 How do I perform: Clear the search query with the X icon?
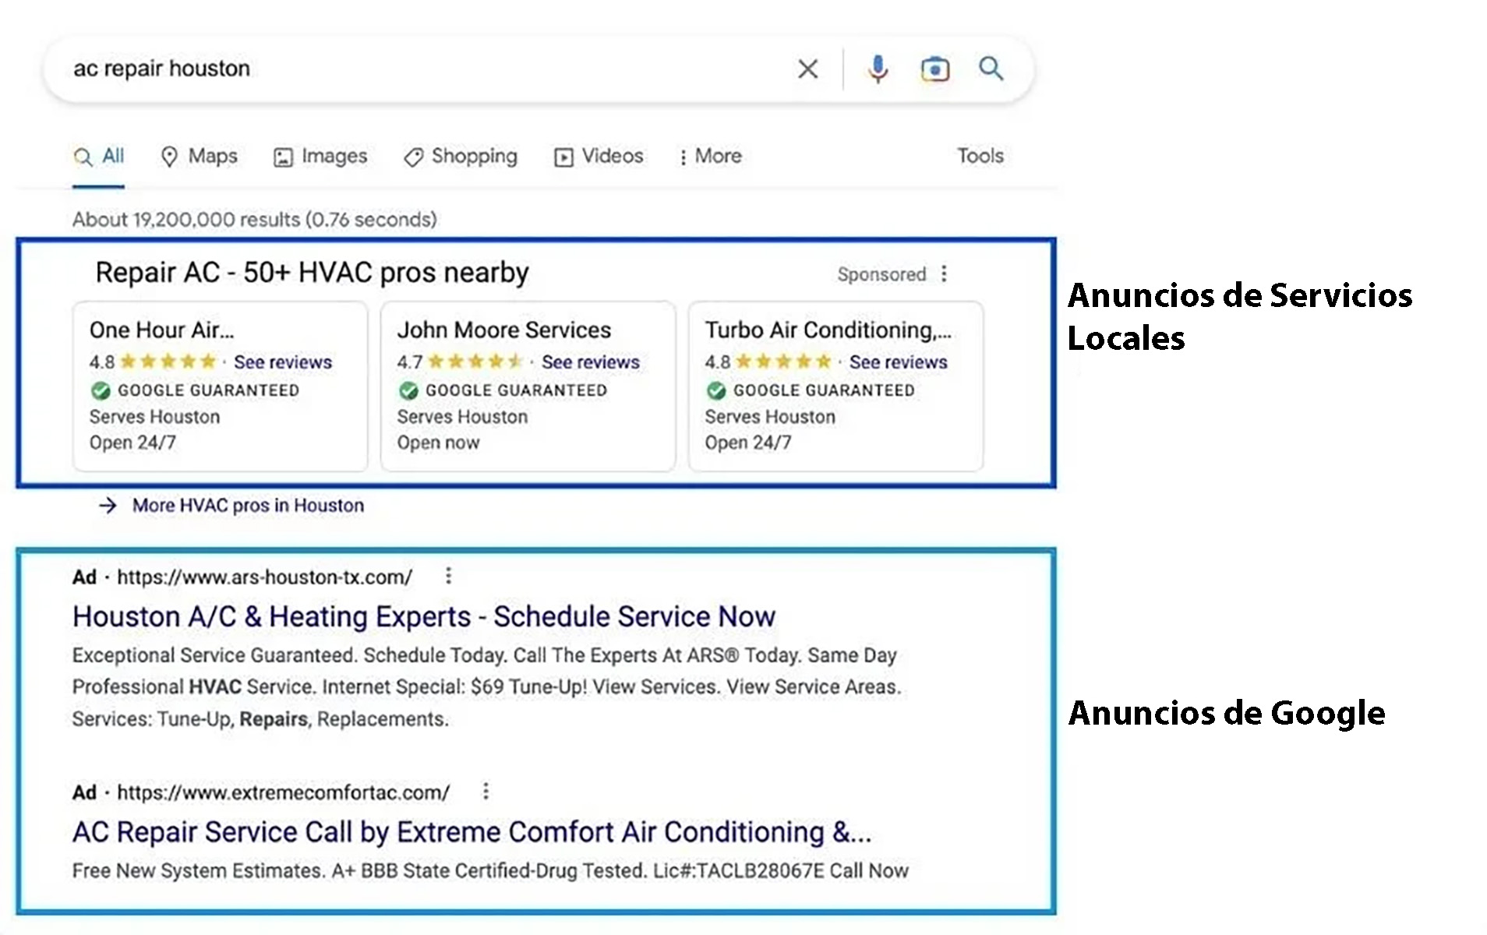click(807, 69)
